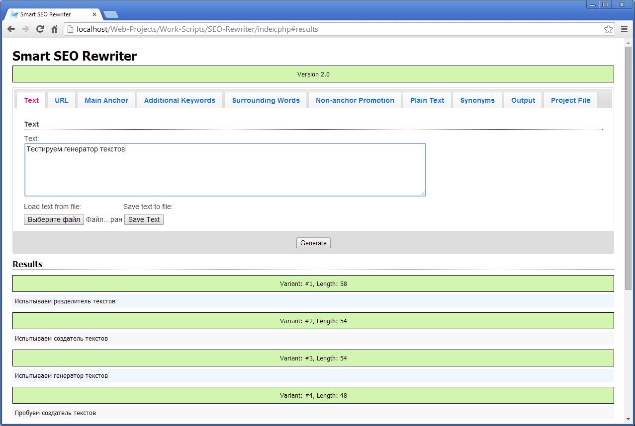Click result text Испытываем генератор текстов
This screenshot has height=426, width=635.
61,376
